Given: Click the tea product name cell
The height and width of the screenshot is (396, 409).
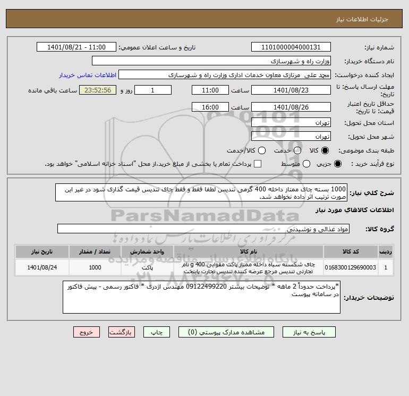Looking at the screenshot, I should click(x=249, y=267).
